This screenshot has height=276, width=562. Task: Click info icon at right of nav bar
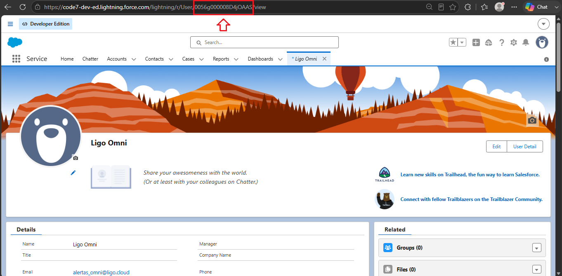click(x=546, y=59)
